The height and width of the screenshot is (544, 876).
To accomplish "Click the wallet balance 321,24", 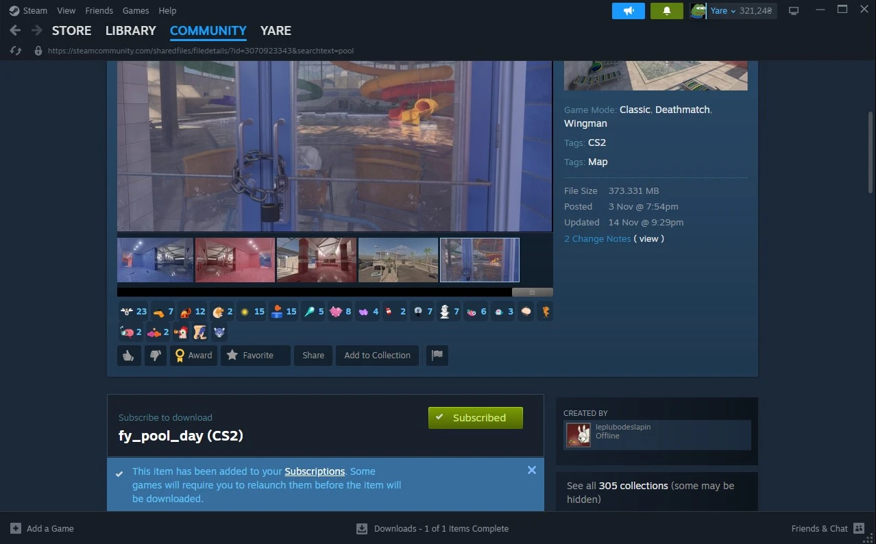I will tap(755, 11).
